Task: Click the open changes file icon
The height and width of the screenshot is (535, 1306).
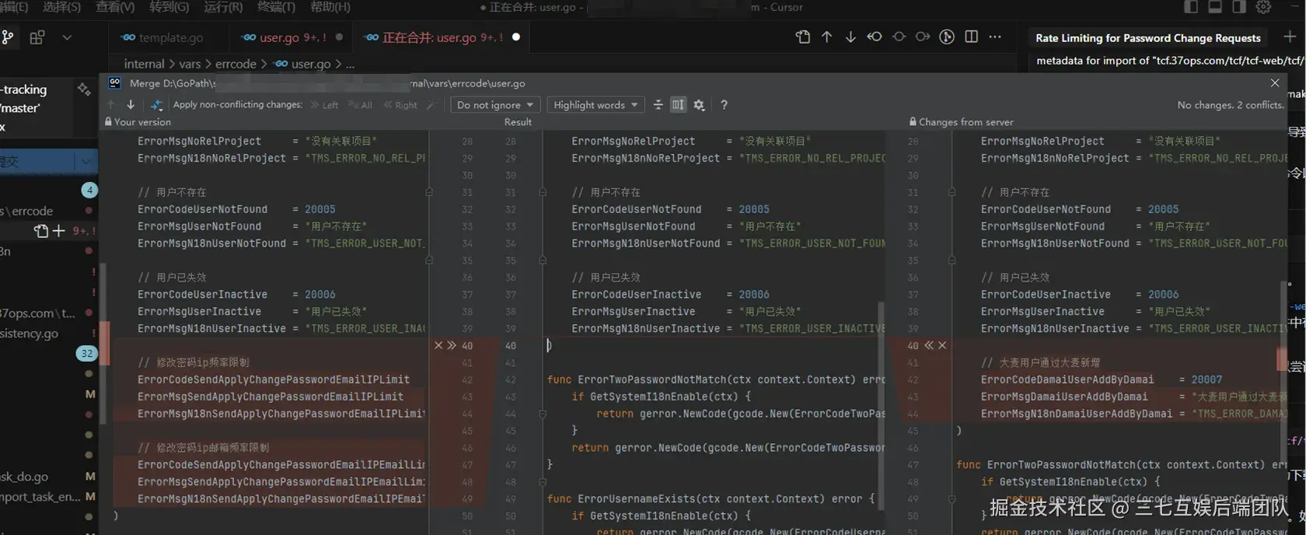Action: click(x=802, y=37)
